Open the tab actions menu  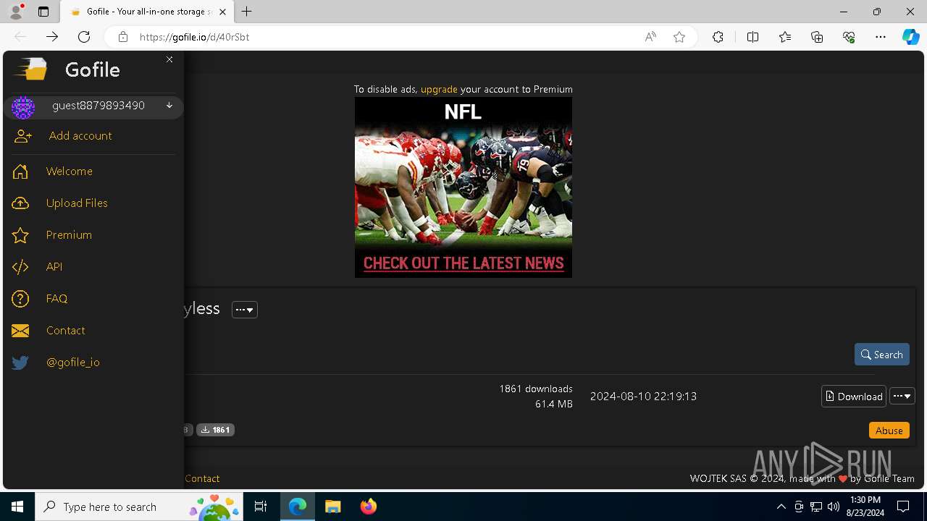[43, 12]
